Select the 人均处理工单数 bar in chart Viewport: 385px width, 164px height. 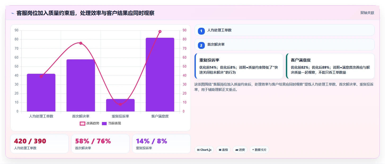(41, 92)
